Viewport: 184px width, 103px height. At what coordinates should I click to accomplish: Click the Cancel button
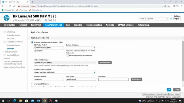pyautogui.click(x=177, y=90)
